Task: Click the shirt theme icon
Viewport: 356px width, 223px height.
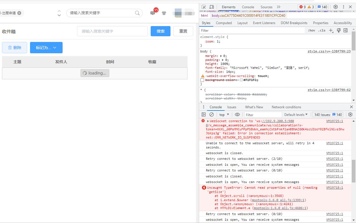Action: pos(164,13)
